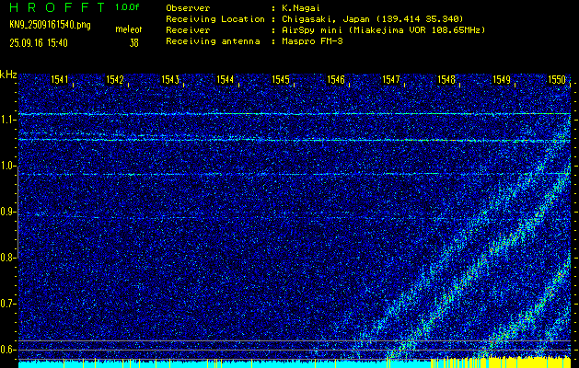Click the Observer label
Viewport: 579px width, 368px height.
tap(188, 8)
